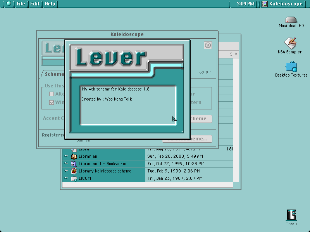
Task: Open the File menu
Action: tap(21, 4)
